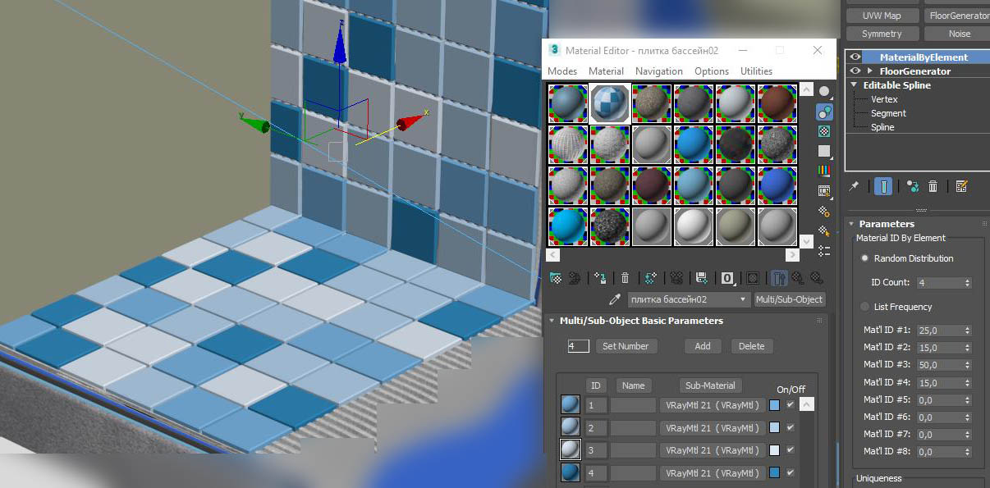Open the Utilities menu

point(756,71)
